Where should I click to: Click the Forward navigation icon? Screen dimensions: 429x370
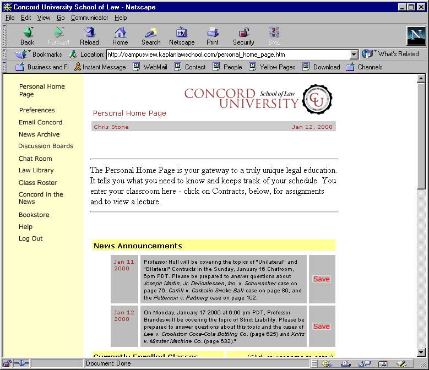(x=58, y=36)
